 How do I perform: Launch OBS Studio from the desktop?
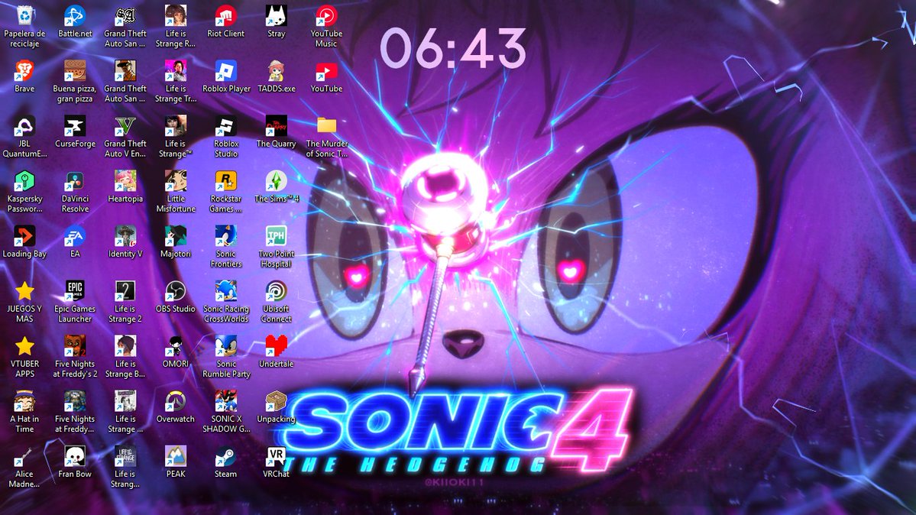point(175,292)
